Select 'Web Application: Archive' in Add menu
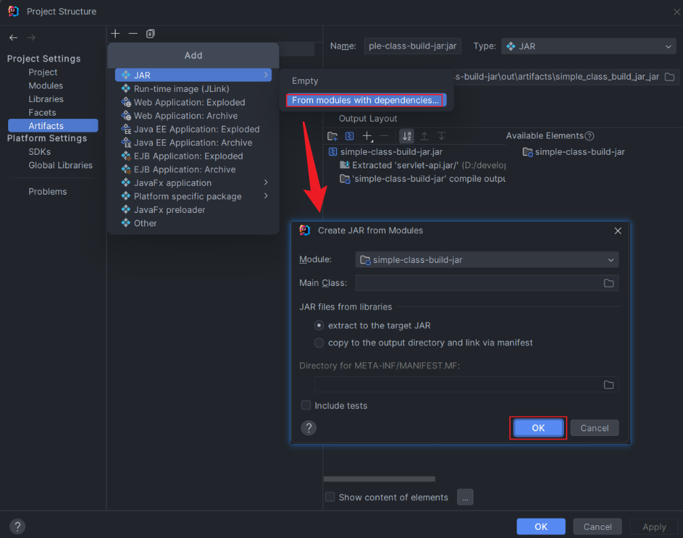Image resolution: width=683 pixels, height=538 pixels. pos(185,116)
